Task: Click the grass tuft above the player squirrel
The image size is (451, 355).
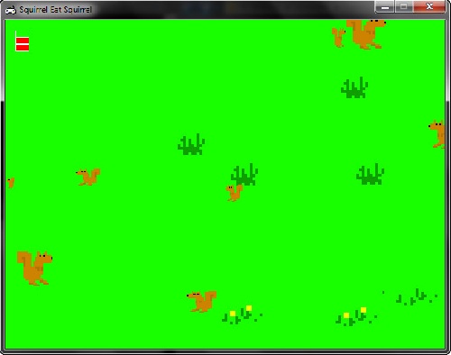Action: [244, 175]
